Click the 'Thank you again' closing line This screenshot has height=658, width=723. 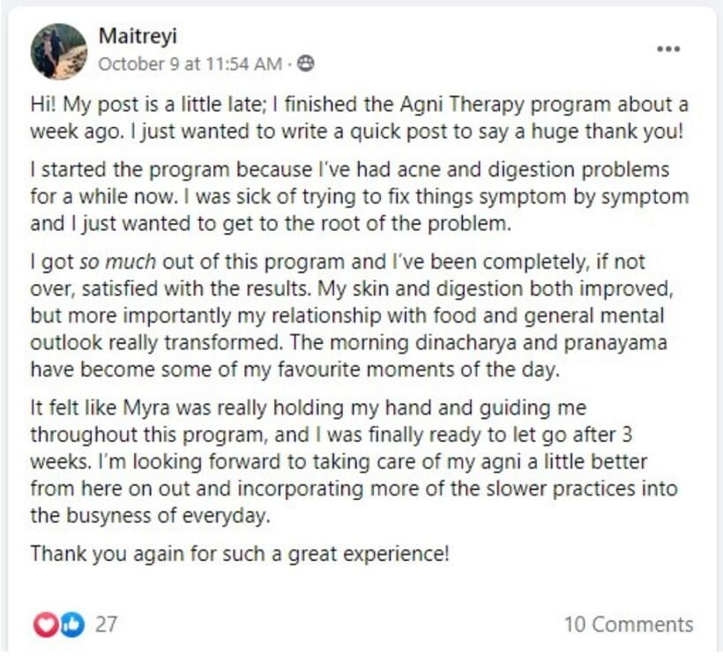coord(239,554)
